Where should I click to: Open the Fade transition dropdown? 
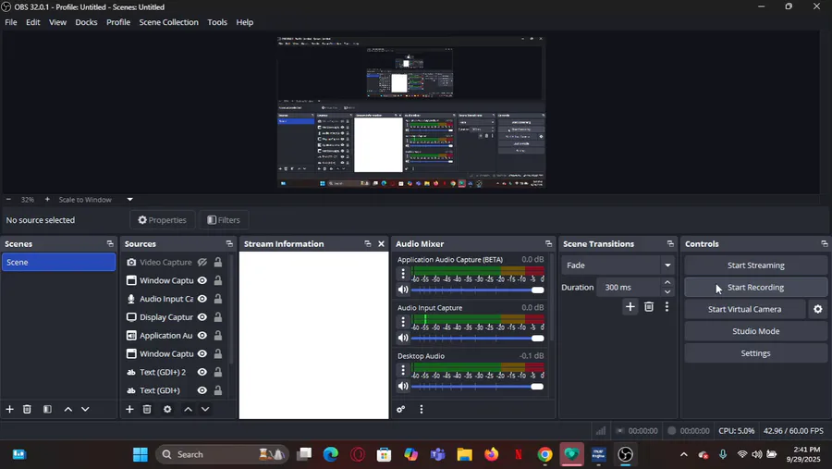pos(618,265)
